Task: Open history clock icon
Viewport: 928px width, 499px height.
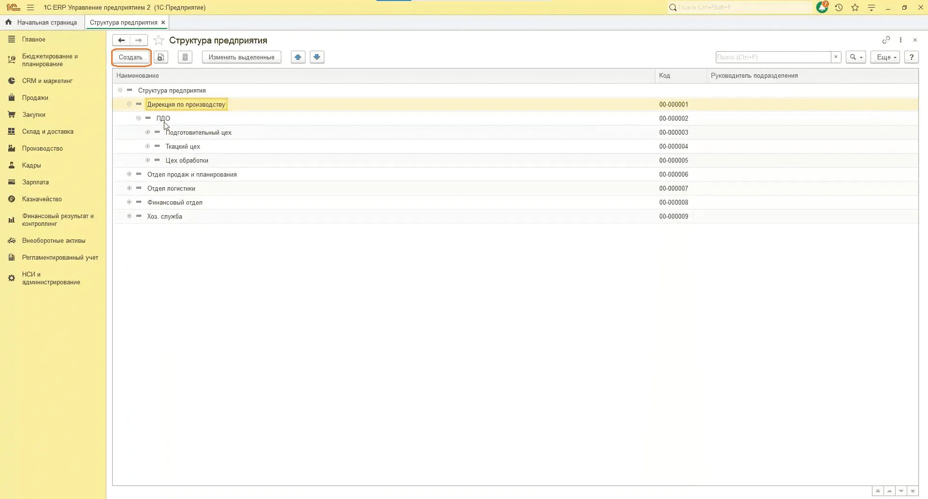Action: click(839, 7)
